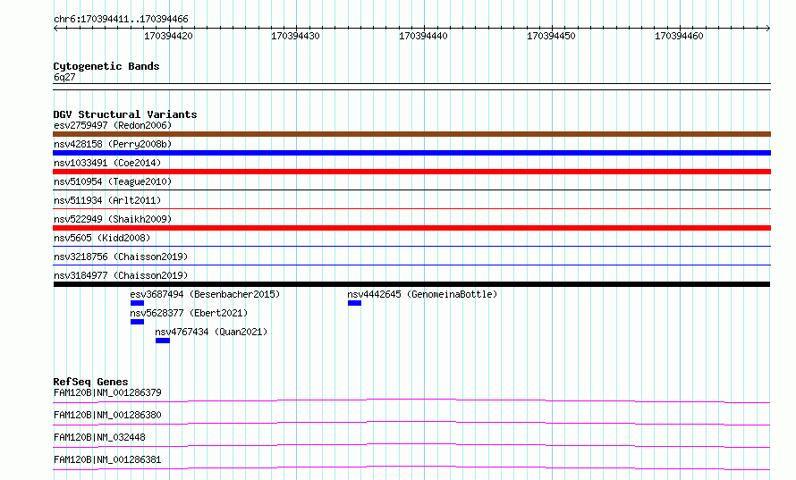Viewport: 796px width, 480px height.
Task: Open variant nsv522949 (Shaikh2009) label
Action: [113, 219]
